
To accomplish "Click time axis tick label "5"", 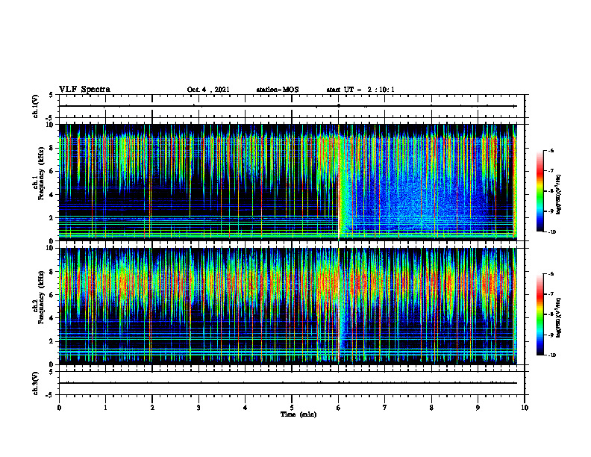I will (292, 408).
